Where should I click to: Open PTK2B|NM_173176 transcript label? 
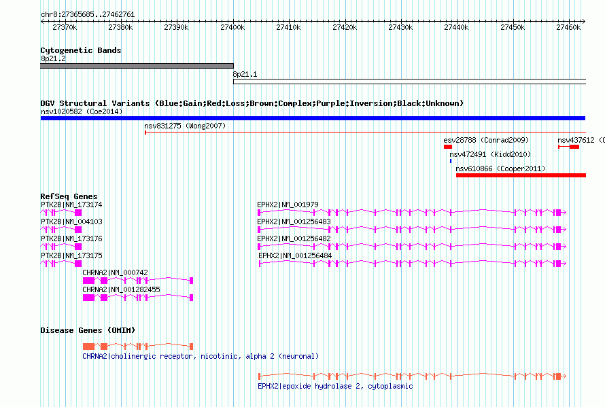click(x=71, y=238)
